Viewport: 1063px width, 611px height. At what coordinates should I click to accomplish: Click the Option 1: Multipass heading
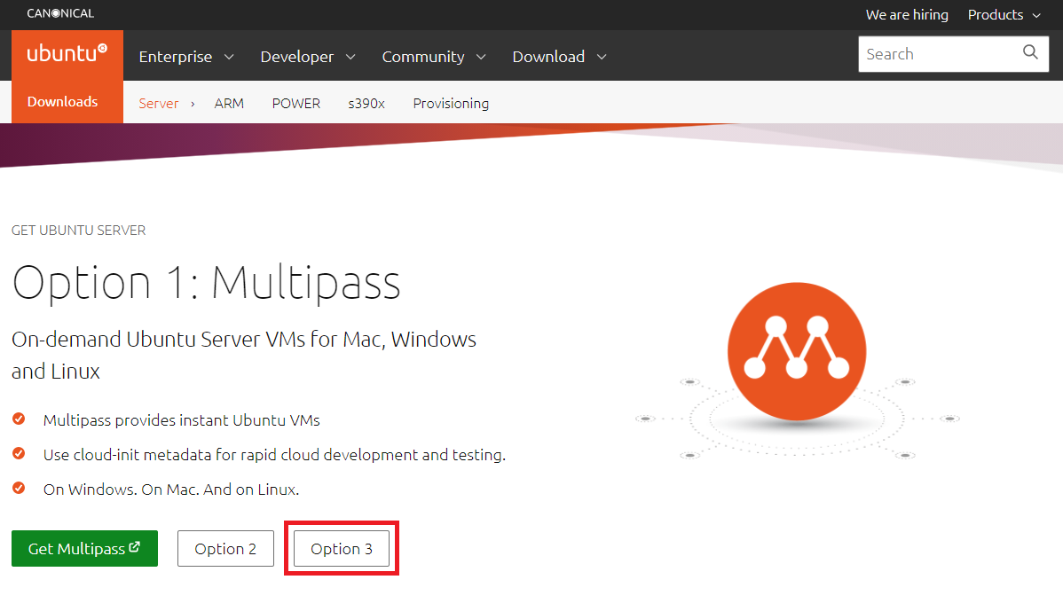coord(207,283)
